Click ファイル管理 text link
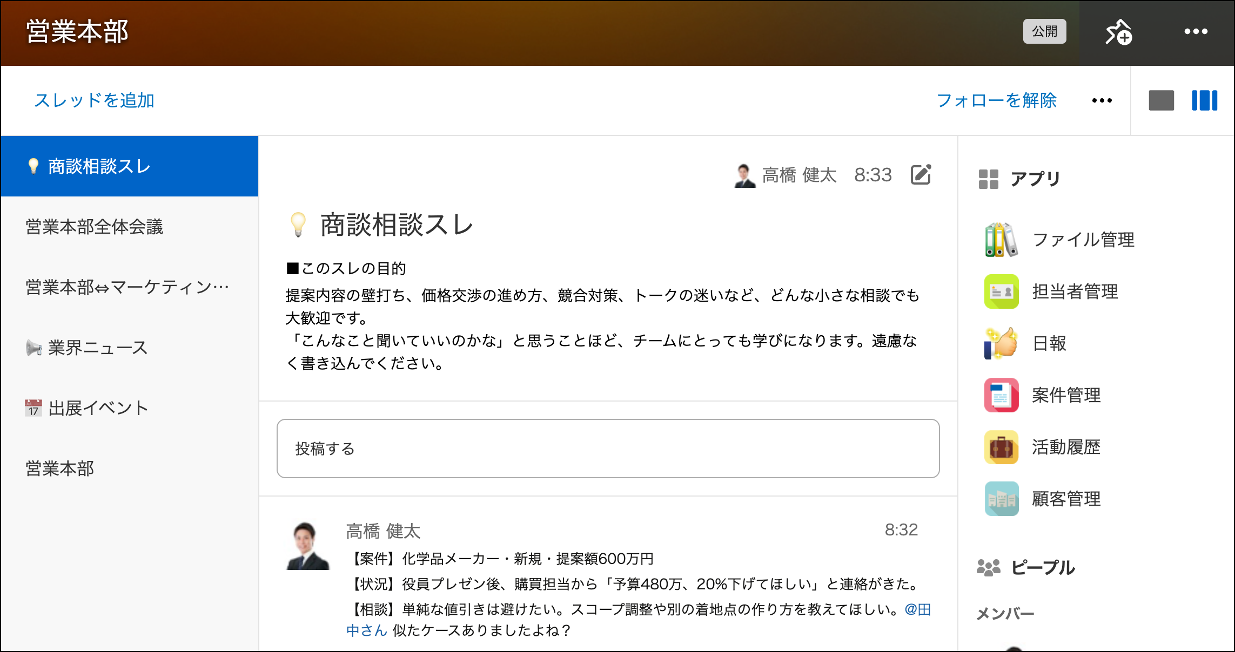The image size is (1235, 652). click(x=1083, y=240)
